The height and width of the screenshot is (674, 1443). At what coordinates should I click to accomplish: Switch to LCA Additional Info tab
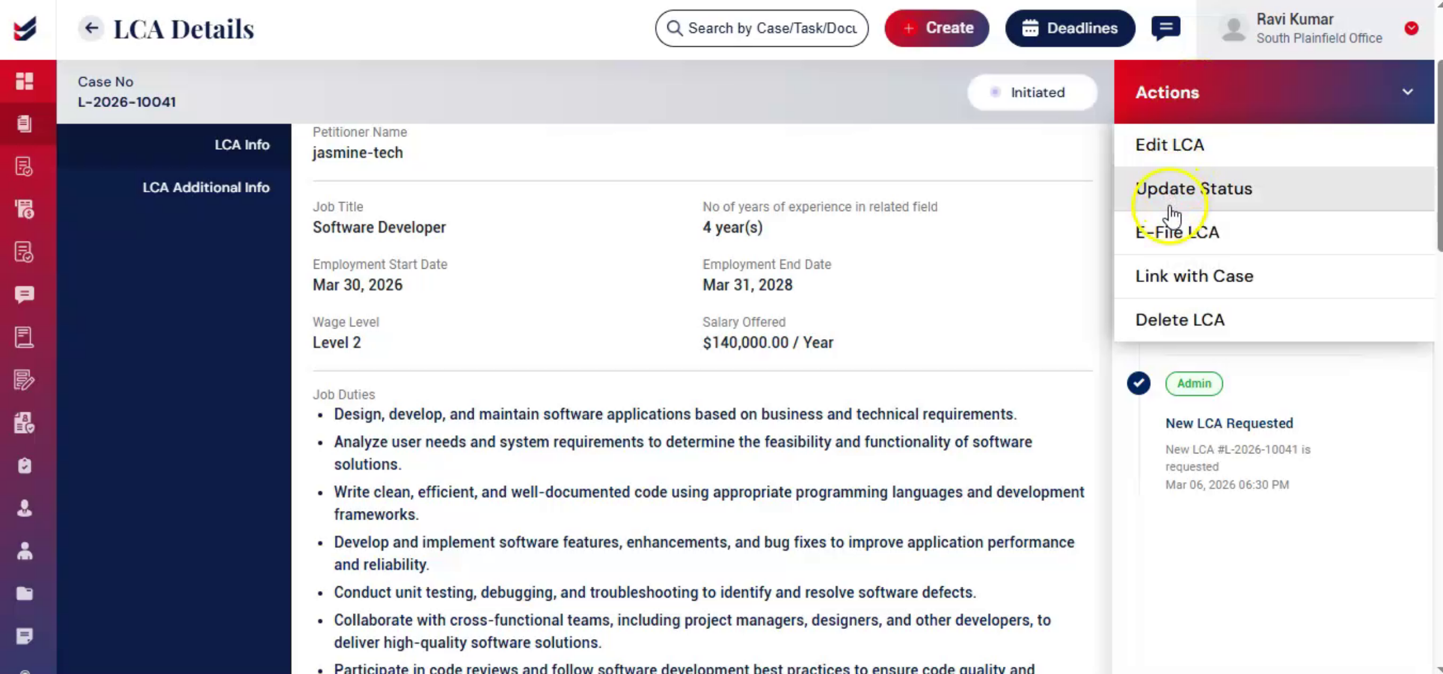click(x=174, y=188)
